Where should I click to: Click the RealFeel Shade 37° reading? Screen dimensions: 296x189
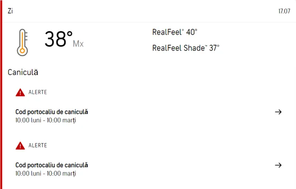[186, 48]
